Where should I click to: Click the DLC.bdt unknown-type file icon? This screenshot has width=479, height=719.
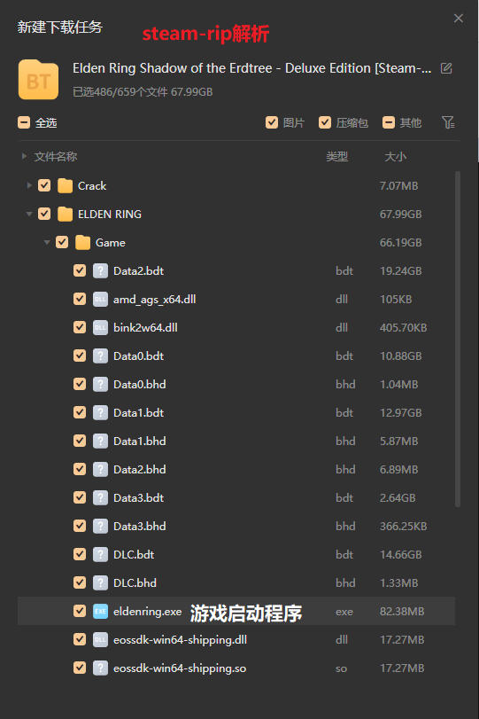(x=100, y=554)
